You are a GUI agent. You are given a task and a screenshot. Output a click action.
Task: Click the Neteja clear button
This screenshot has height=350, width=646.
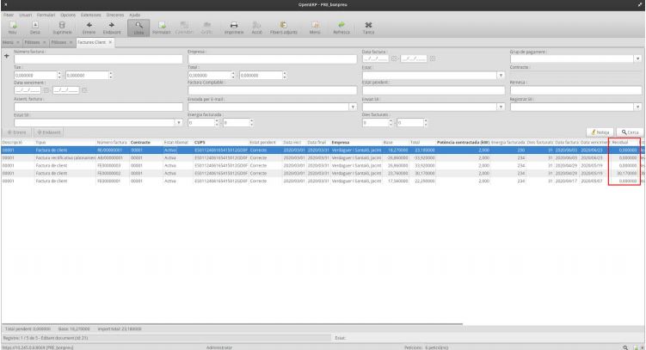[x=598, y=132]
